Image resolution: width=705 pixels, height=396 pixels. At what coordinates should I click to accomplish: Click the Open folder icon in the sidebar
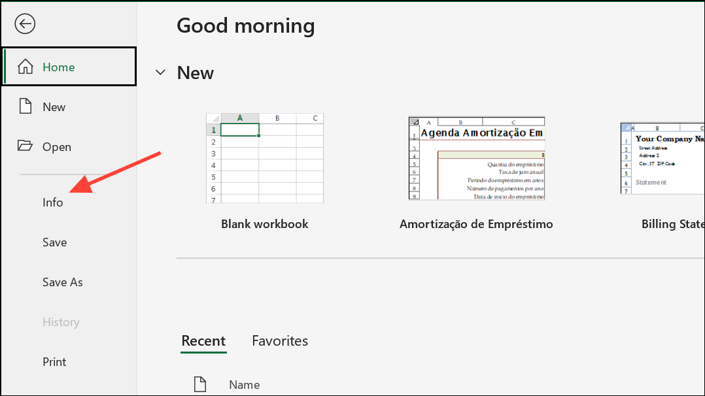click(x=25, y=146)
